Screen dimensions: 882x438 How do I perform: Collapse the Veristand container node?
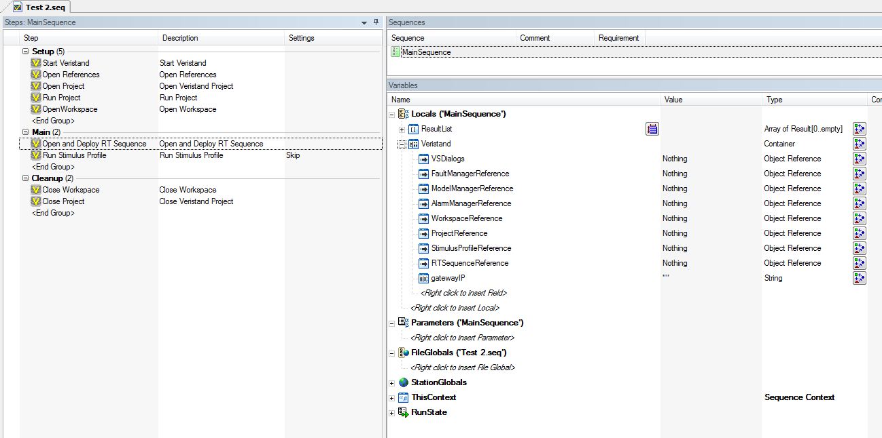tap(402, 144)
